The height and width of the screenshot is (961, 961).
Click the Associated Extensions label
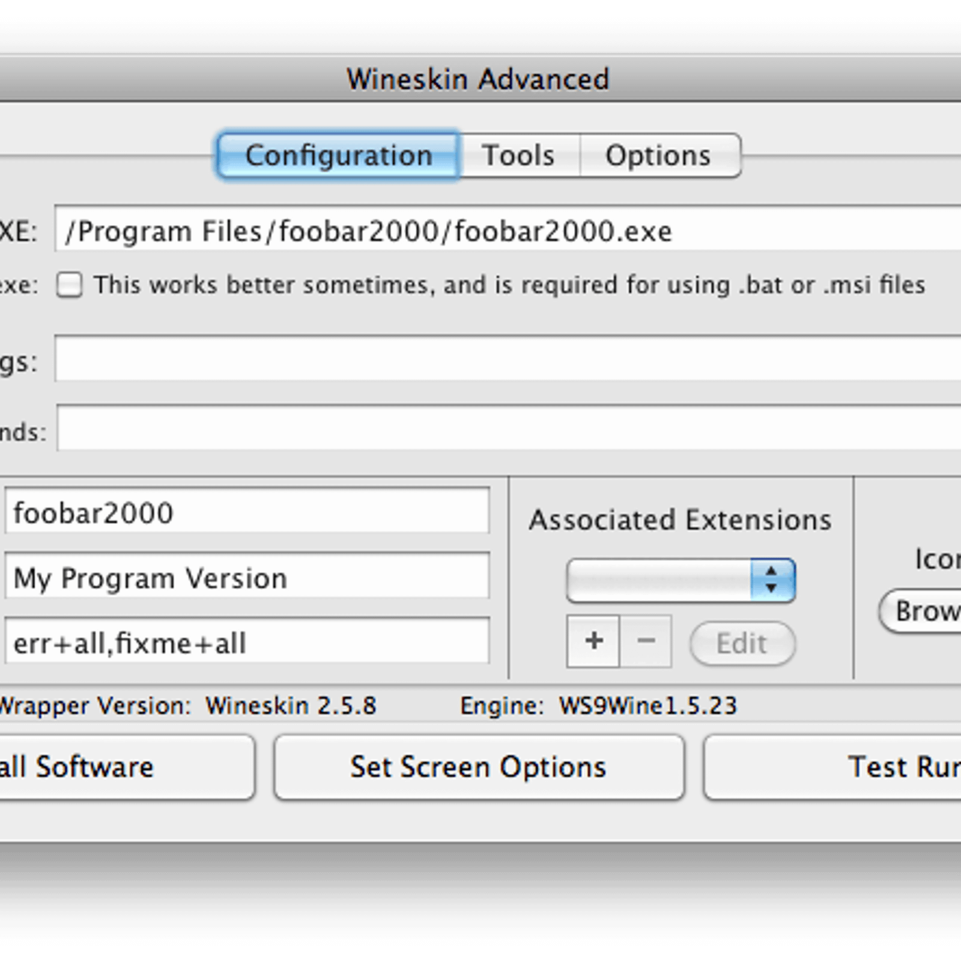pos(680,520)
